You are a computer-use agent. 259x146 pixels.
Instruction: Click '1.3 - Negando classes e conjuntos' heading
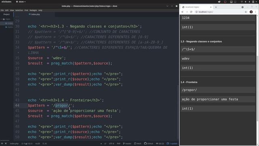tap(201, 41)
